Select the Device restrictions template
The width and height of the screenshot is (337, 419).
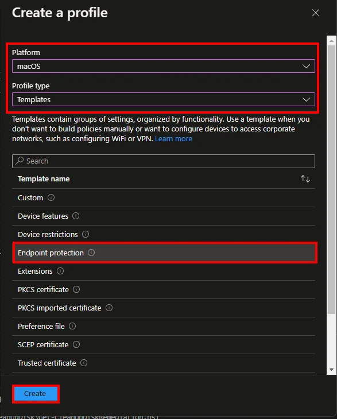[x=163, y=234]
